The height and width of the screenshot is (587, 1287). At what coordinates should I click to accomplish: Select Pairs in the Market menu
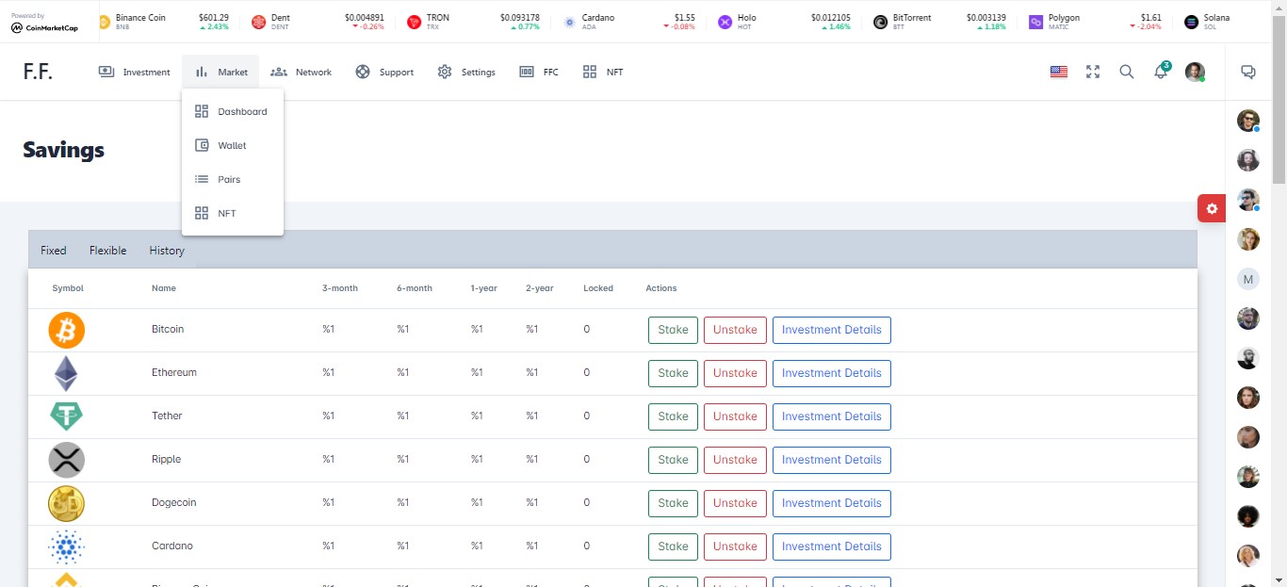pyautogui.click(x=229, y=180)
